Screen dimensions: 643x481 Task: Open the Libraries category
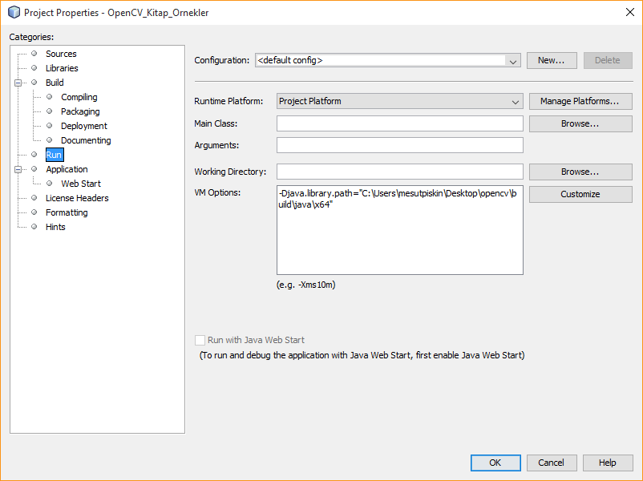(62, 68)
